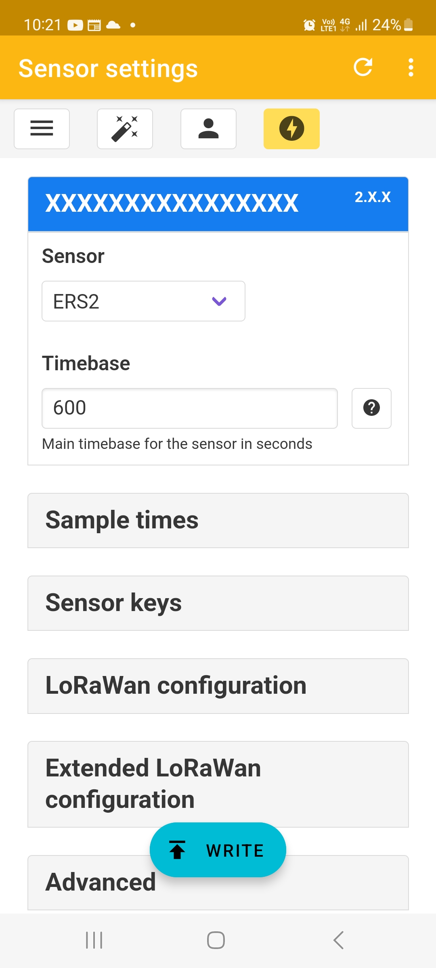Image resolution: width=436 pixels, height=968 pixels.
Task: Tap the yellow lightning bolt button
Action: (x=291, y=129)
